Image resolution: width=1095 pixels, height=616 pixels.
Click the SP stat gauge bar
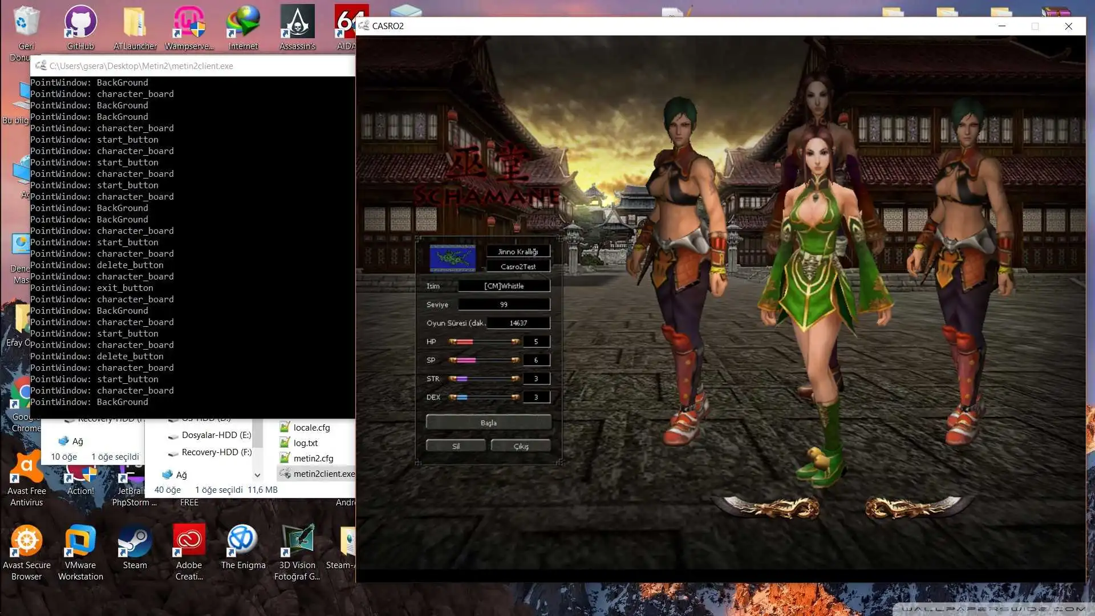pos(484,360)
